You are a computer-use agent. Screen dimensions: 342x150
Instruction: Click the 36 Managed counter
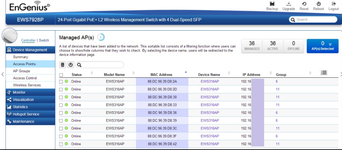click(x=252, y=46)
